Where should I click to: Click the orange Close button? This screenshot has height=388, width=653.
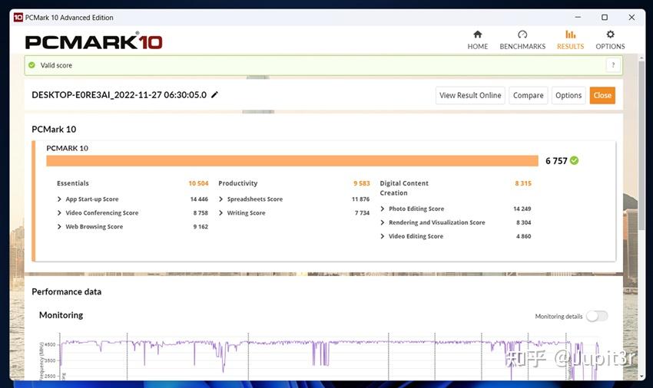point(602,95)
